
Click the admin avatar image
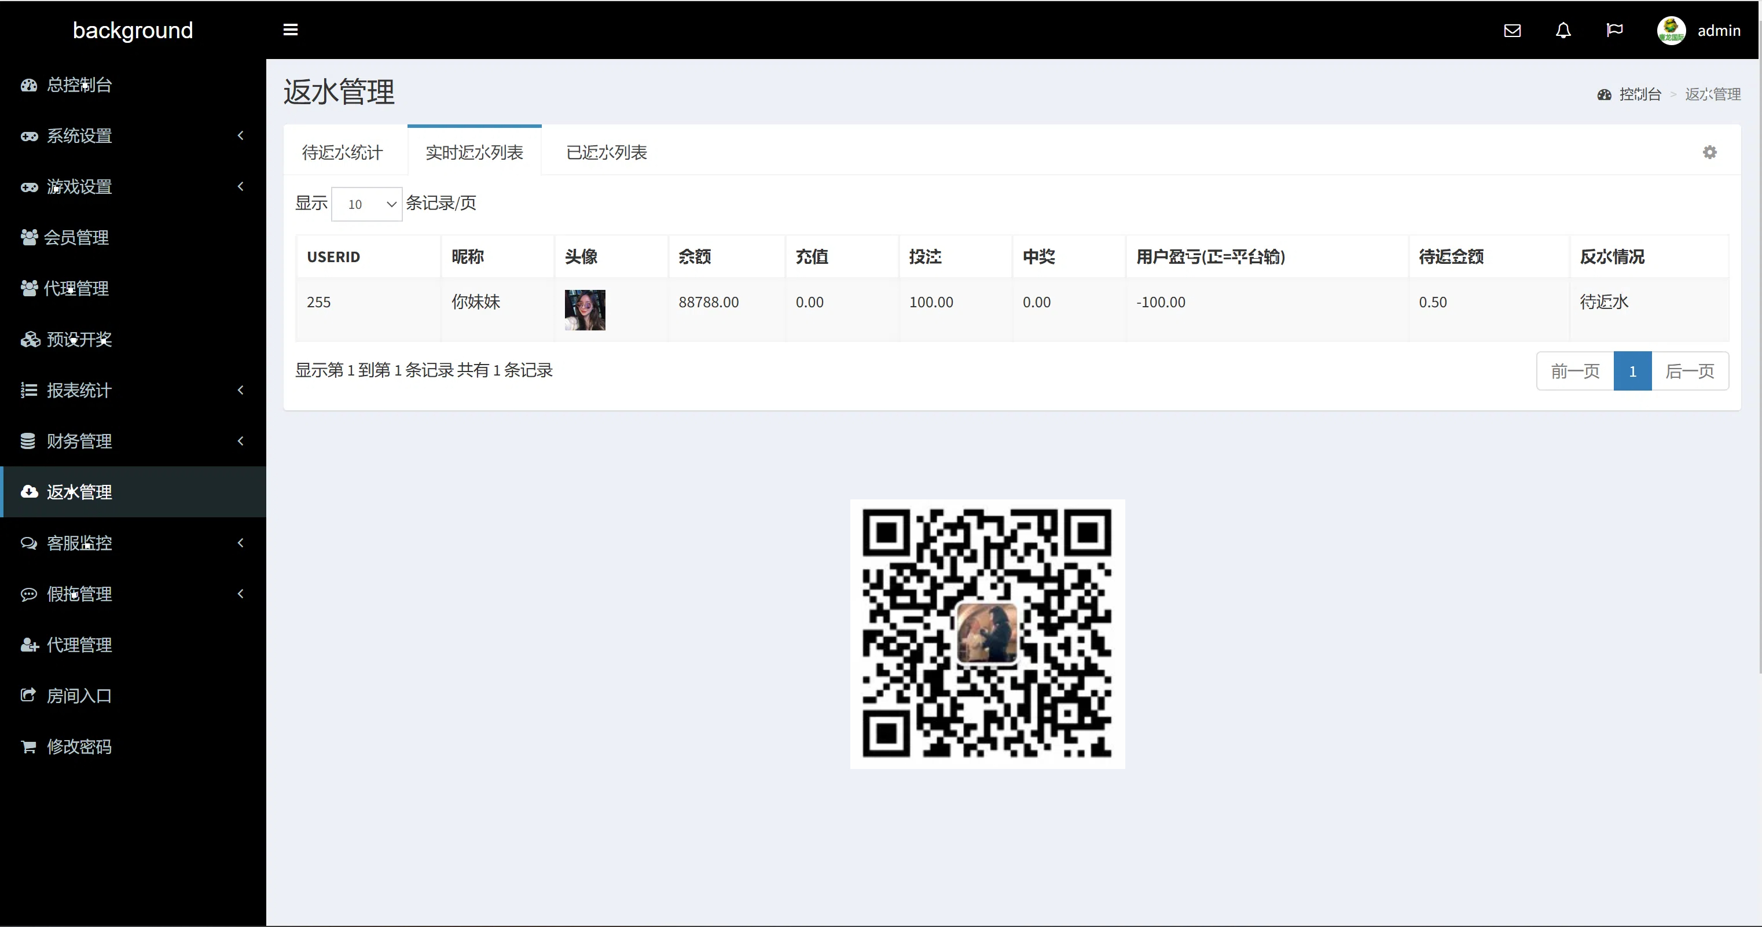(1671, 30)
